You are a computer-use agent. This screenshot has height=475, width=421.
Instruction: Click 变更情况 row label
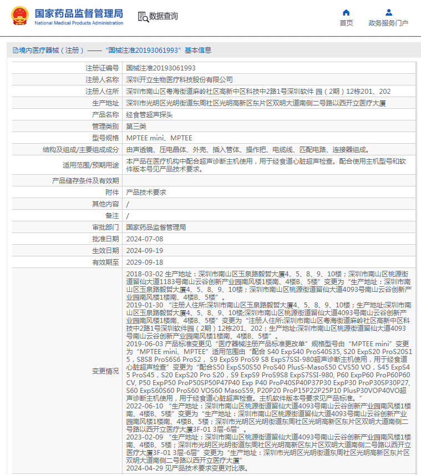(105, 371)
